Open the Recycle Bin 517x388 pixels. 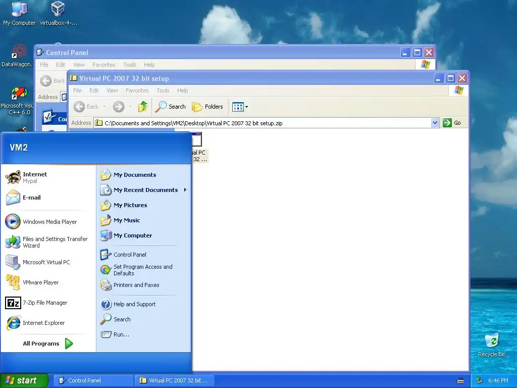[492, 345]
